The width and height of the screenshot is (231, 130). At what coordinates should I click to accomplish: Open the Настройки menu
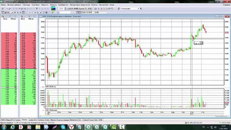(x=104, y=5)
